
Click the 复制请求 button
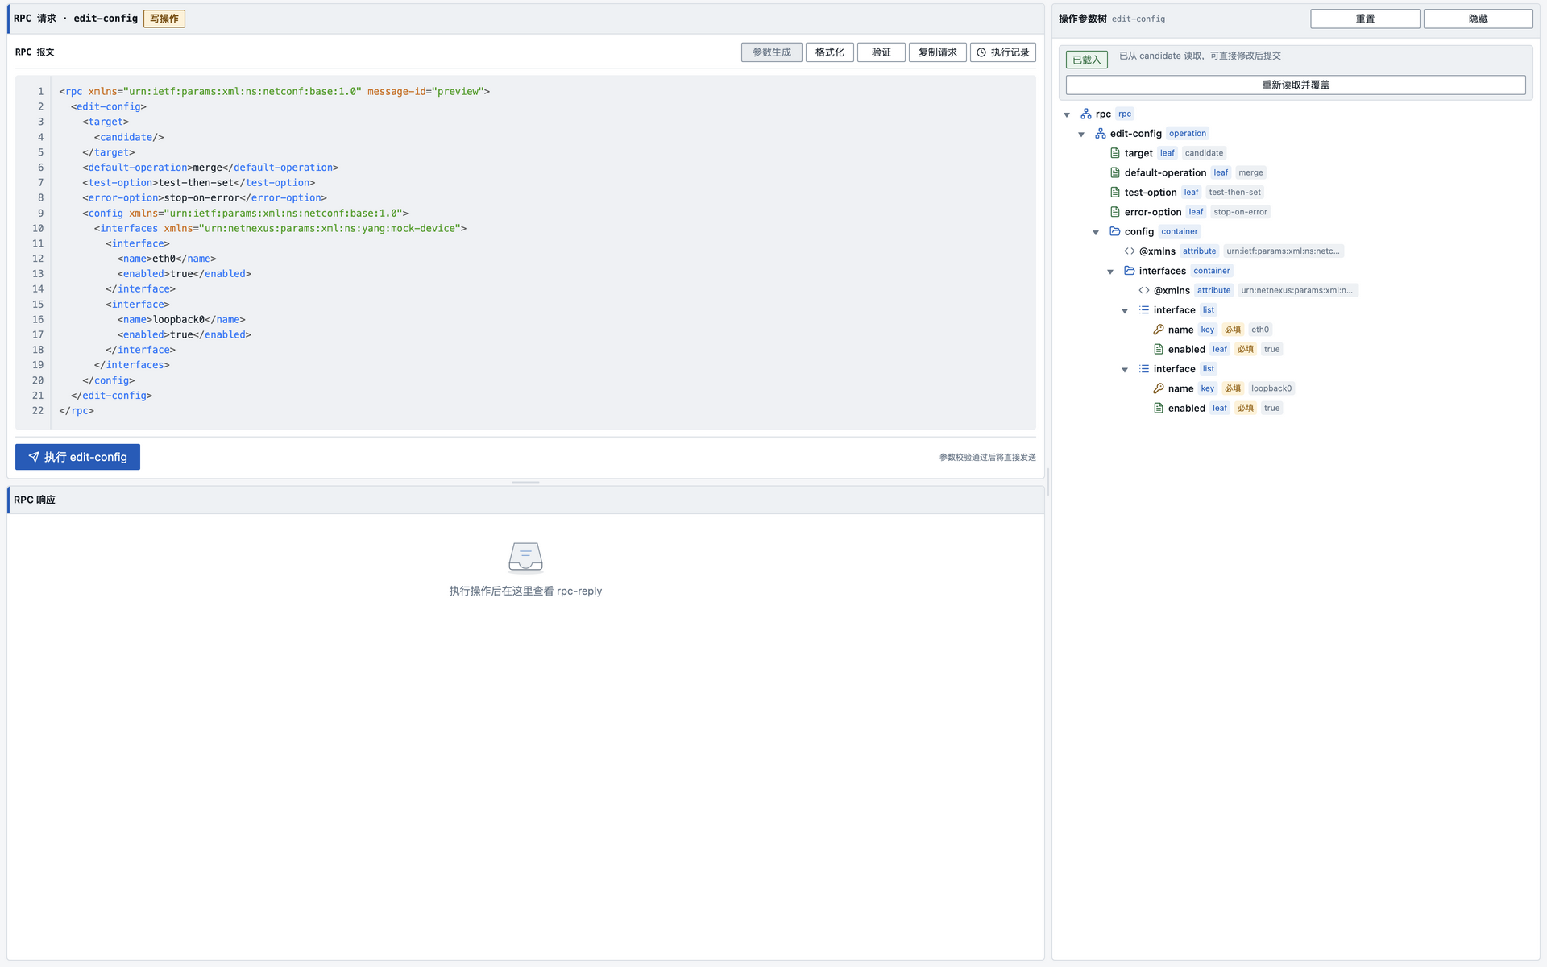[x=937, y=52]
